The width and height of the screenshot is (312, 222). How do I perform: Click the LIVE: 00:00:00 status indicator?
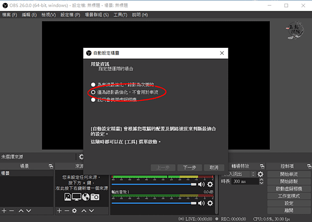pyautogui.click(x=196, y=219)
